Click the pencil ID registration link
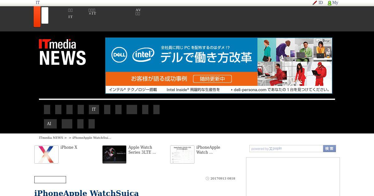 coord(318,3)
